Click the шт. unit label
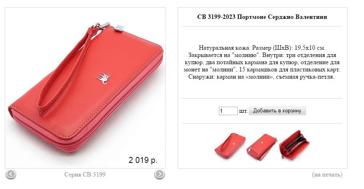 243,111
